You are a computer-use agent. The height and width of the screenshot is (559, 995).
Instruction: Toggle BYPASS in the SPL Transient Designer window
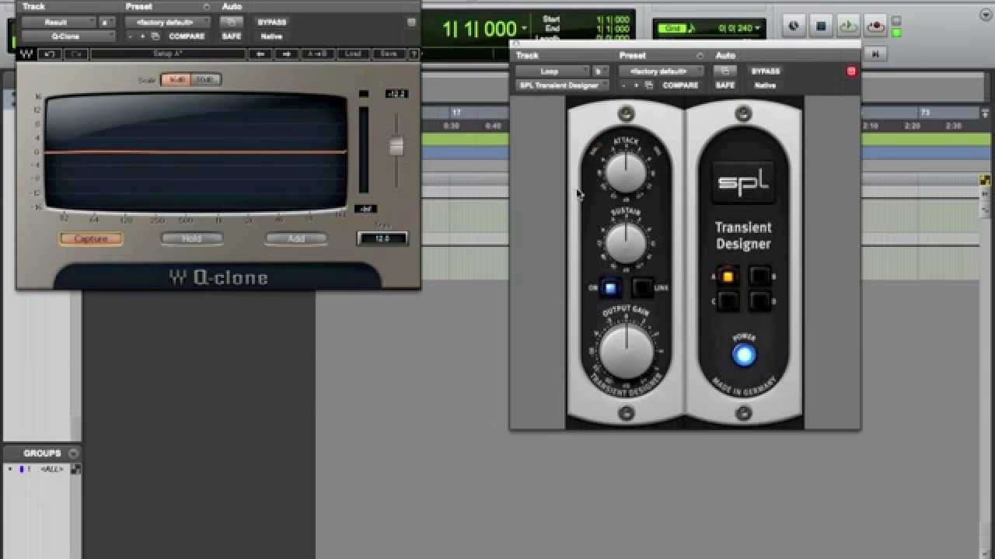pos(765,71)
